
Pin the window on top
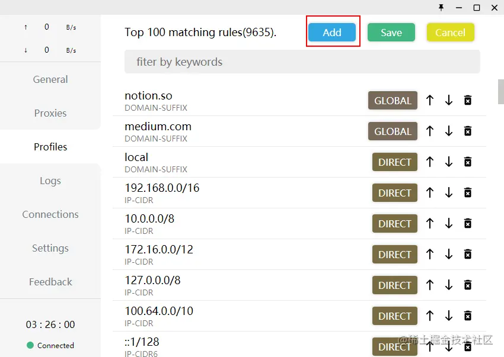441,7
